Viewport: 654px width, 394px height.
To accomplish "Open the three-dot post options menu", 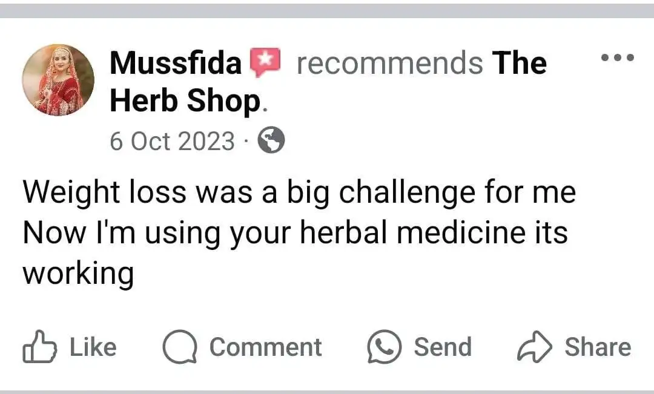I will (x=617, y=58).
